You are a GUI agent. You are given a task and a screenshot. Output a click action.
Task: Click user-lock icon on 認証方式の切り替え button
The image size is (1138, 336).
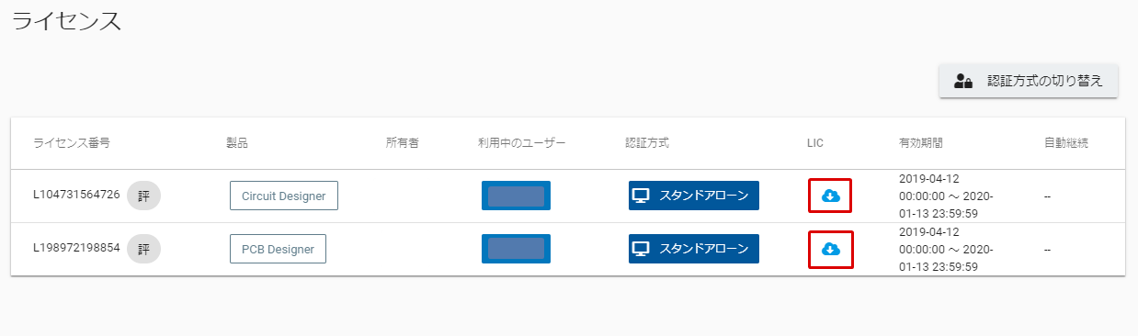point(963,81)
